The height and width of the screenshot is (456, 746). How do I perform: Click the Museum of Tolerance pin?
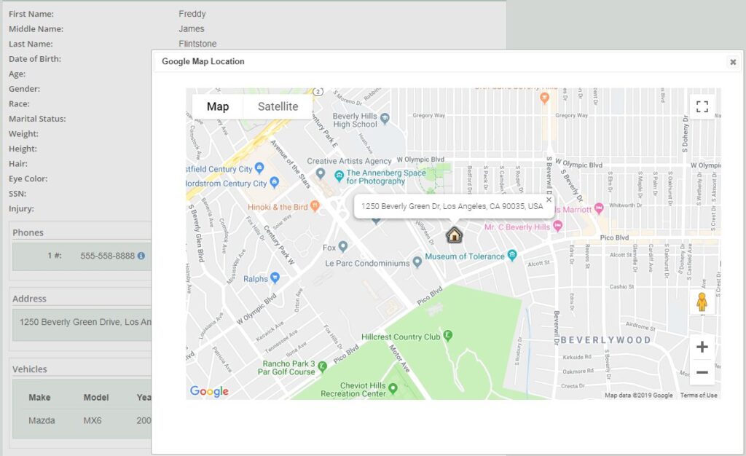tap(512, 255)
